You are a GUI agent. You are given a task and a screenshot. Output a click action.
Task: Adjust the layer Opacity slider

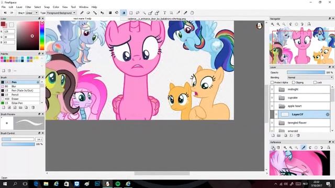pos(306,73)
